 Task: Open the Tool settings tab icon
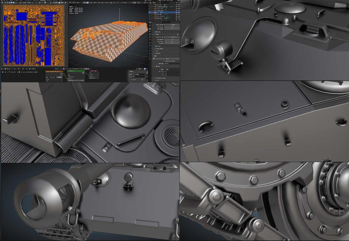(x=150, y=26)
